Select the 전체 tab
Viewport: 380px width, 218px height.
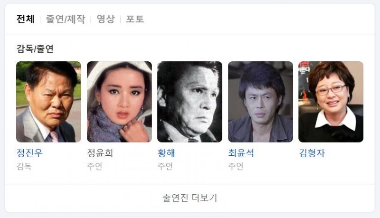[26, 19]
